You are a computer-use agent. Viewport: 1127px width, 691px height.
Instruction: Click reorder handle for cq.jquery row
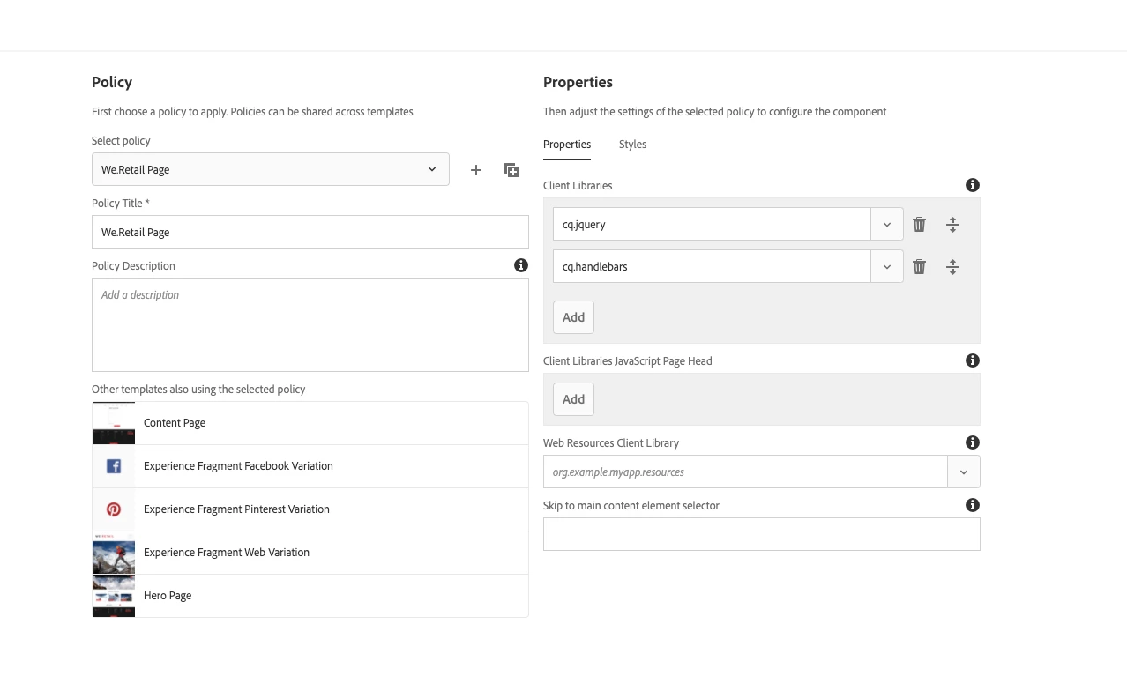pos(952,225)
